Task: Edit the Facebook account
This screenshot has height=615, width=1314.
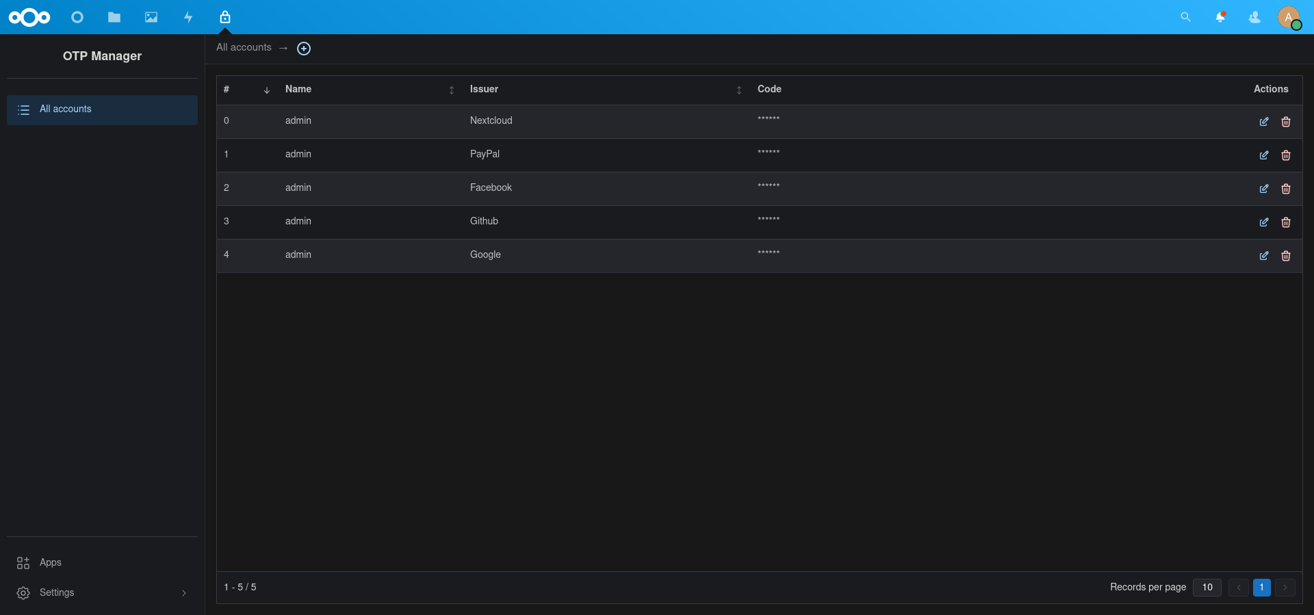Action: point(1264,189)
